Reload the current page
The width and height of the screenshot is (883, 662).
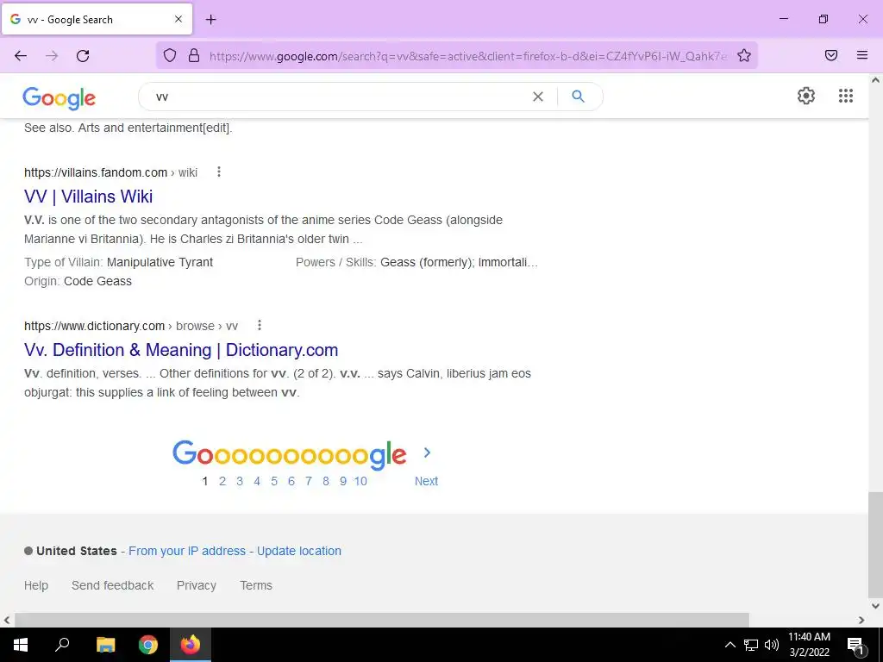pos(83,56)
